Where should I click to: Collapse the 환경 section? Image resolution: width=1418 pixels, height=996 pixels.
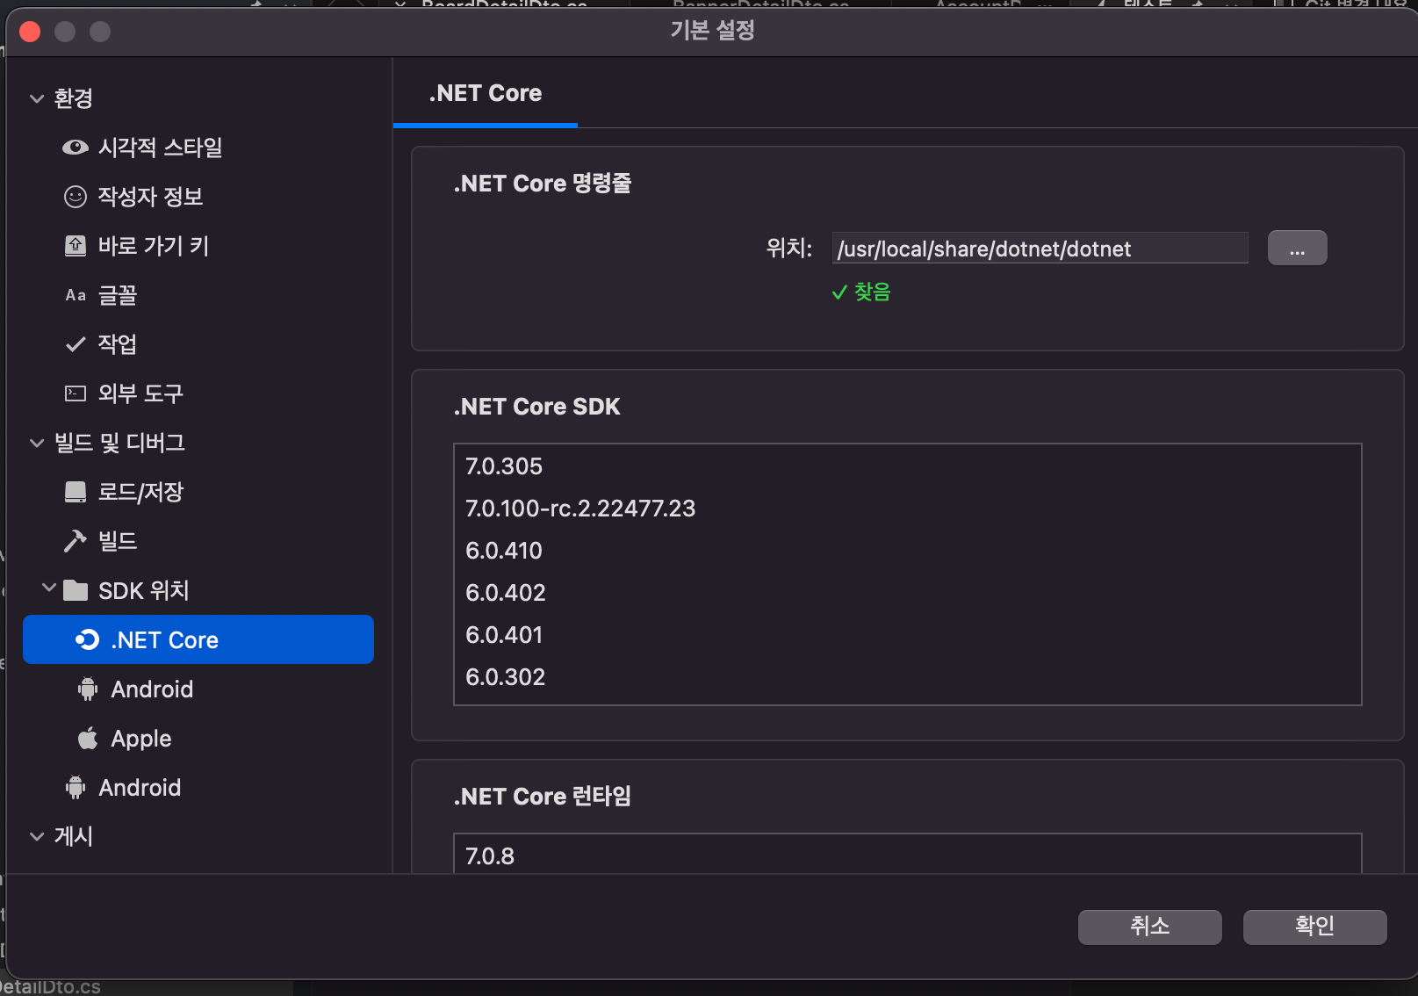click(x=37, y=98)
